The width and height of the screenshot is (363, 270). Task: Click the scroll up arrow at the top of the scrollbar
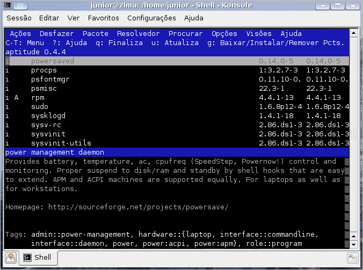click(353, 33)
